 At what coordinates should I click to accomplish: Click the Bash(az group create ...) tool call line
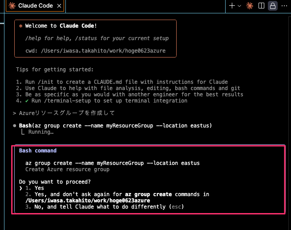[115, 126]
